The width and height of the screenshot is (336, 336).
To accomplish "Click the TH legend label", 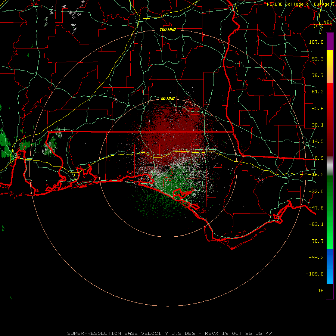I will pyautogui.click(x=321, y=291).
